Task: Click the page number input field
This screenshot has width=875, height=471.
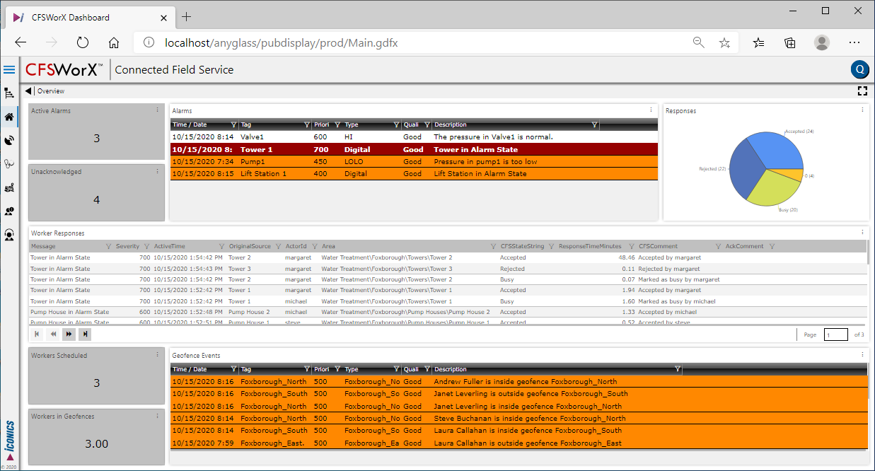Action: (x=835, y=335)
